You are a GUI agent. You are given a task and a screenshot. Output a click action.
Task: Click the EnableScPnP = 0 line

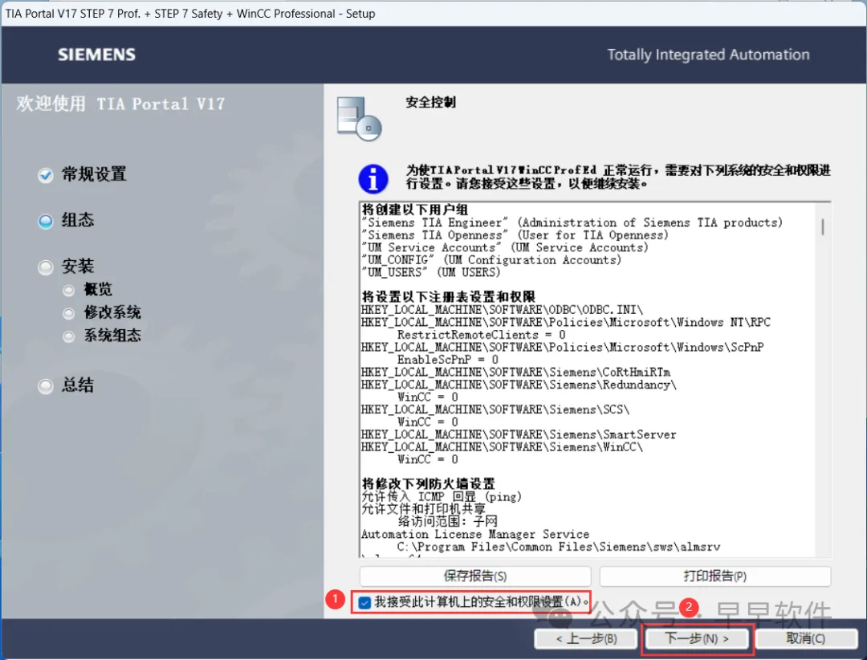click(448, 360)
